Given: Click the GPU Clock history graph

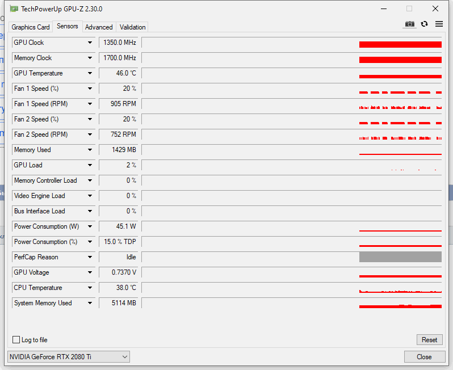Looking at the screenshot, I should 292,43.
